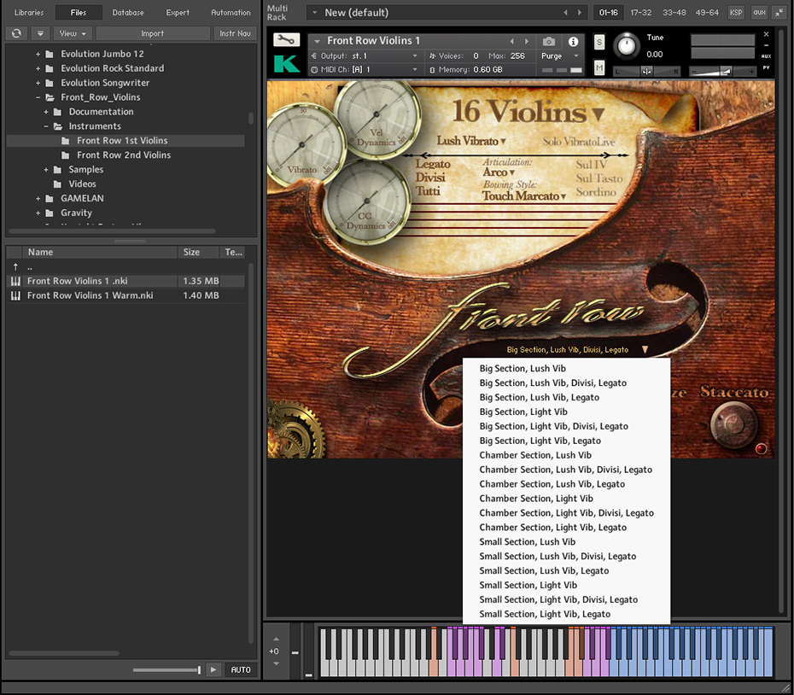Image resolution: width=794 pixels, height=695 pixels.
Task: Open the 16 Violins section dropdown
Action: [x=528, y=112]
